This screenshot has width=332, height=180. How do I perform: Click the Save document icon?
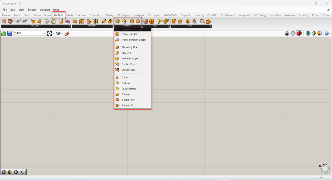pos(10,33)
